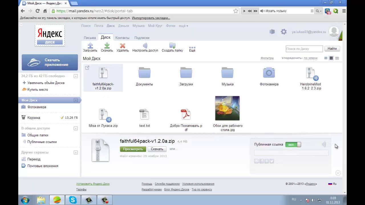This screenshot has width=365, height=205.
Task: Focus the Поиск по Диску field
Action: [304, 49]
